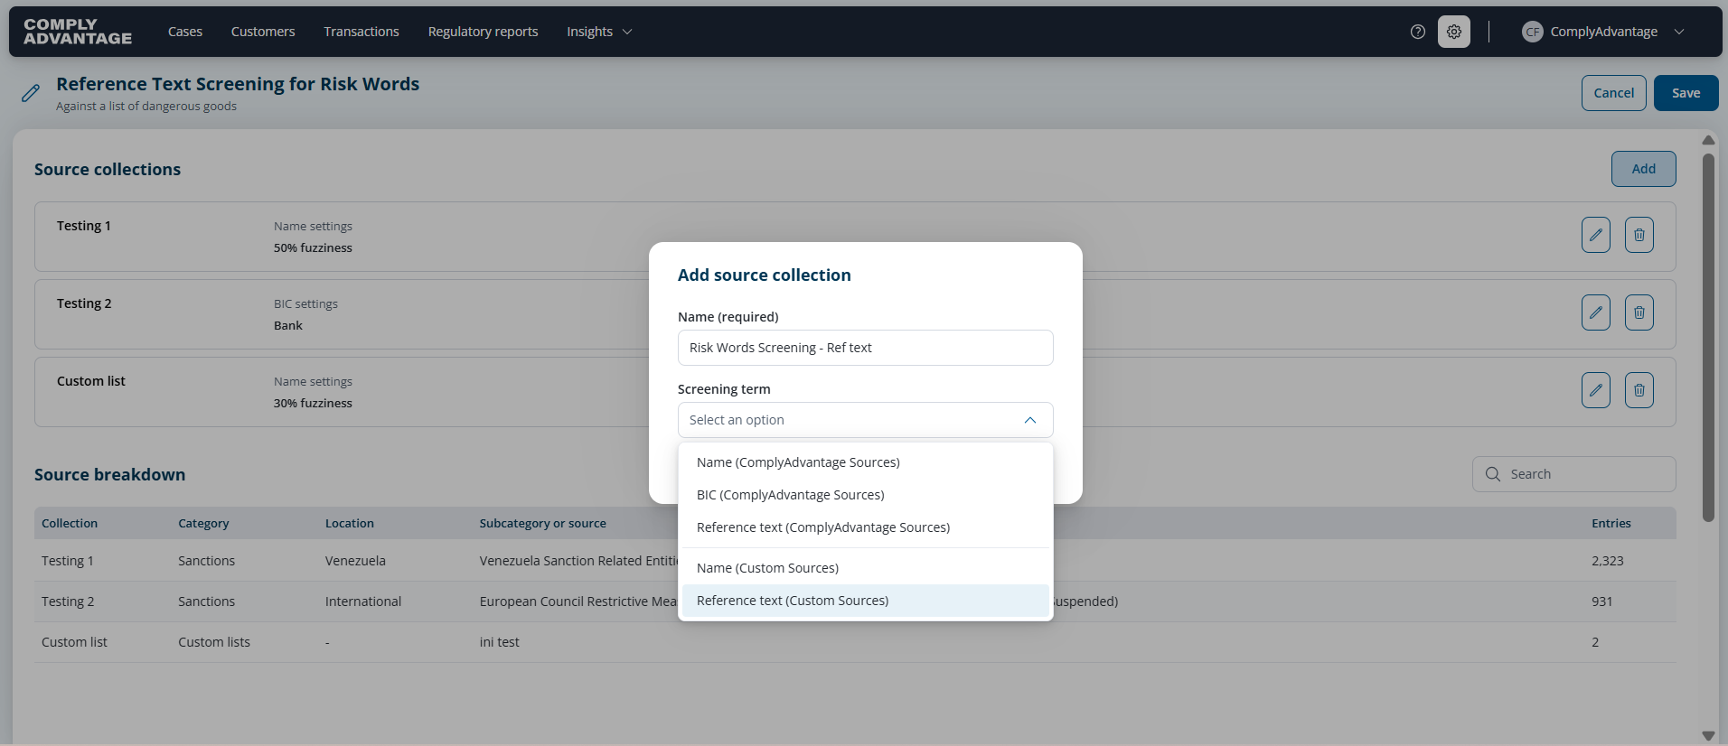Click the Category column header
The height and width of the screenshot is (746, 1728).
[203, 523]
